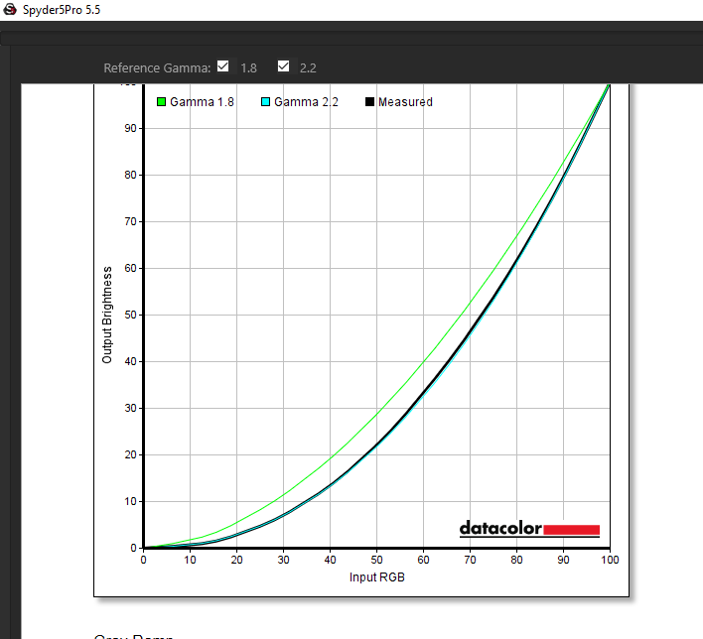Click the Gamma 2.2 legend text
The height and width of the screenshot is (639, 703).
click(x=306, y=101)
